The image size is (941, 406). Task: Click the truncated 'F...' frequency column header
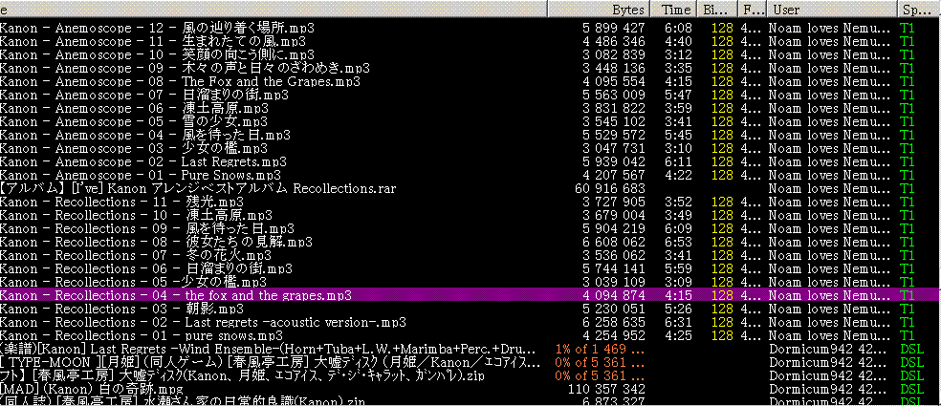click(x=752, y=10)
